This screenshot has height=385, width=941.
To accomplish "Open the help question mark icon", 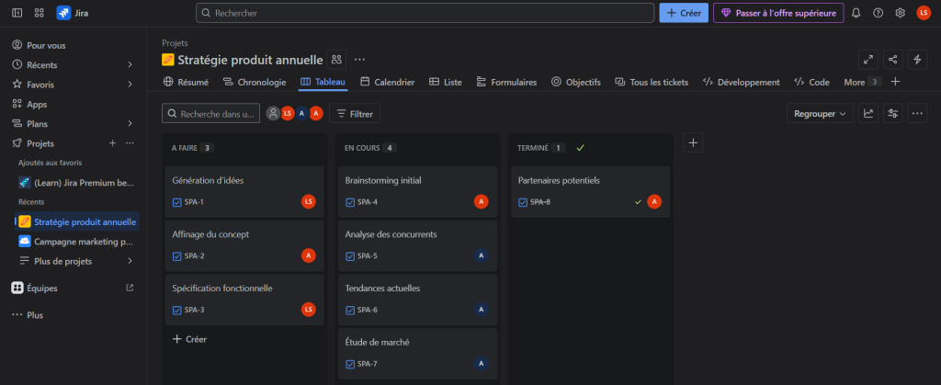I will pyautogui.click(x=878, y=13).
